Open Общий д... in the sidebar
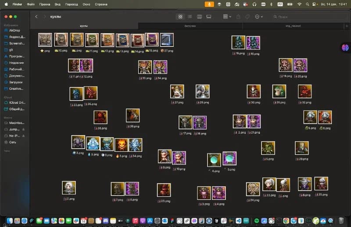 pos(14,109)
